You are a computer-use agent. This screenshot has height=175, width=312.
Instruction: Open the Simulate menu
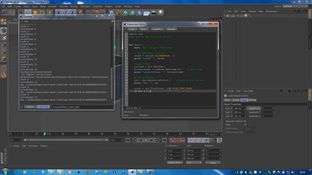pos(63,6)
